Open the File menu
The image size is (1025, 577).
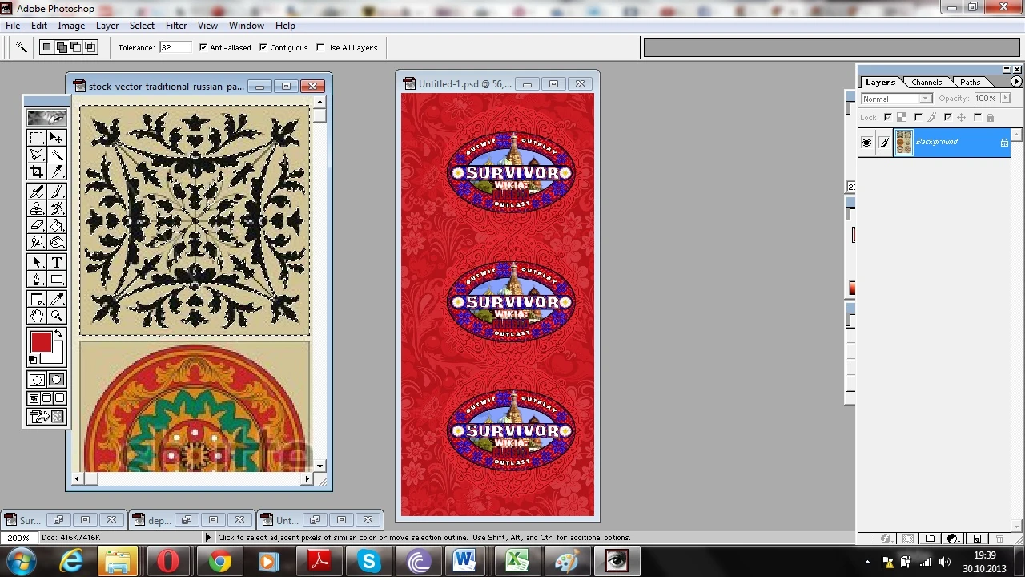pyautogui.click(x=13, y=26)
